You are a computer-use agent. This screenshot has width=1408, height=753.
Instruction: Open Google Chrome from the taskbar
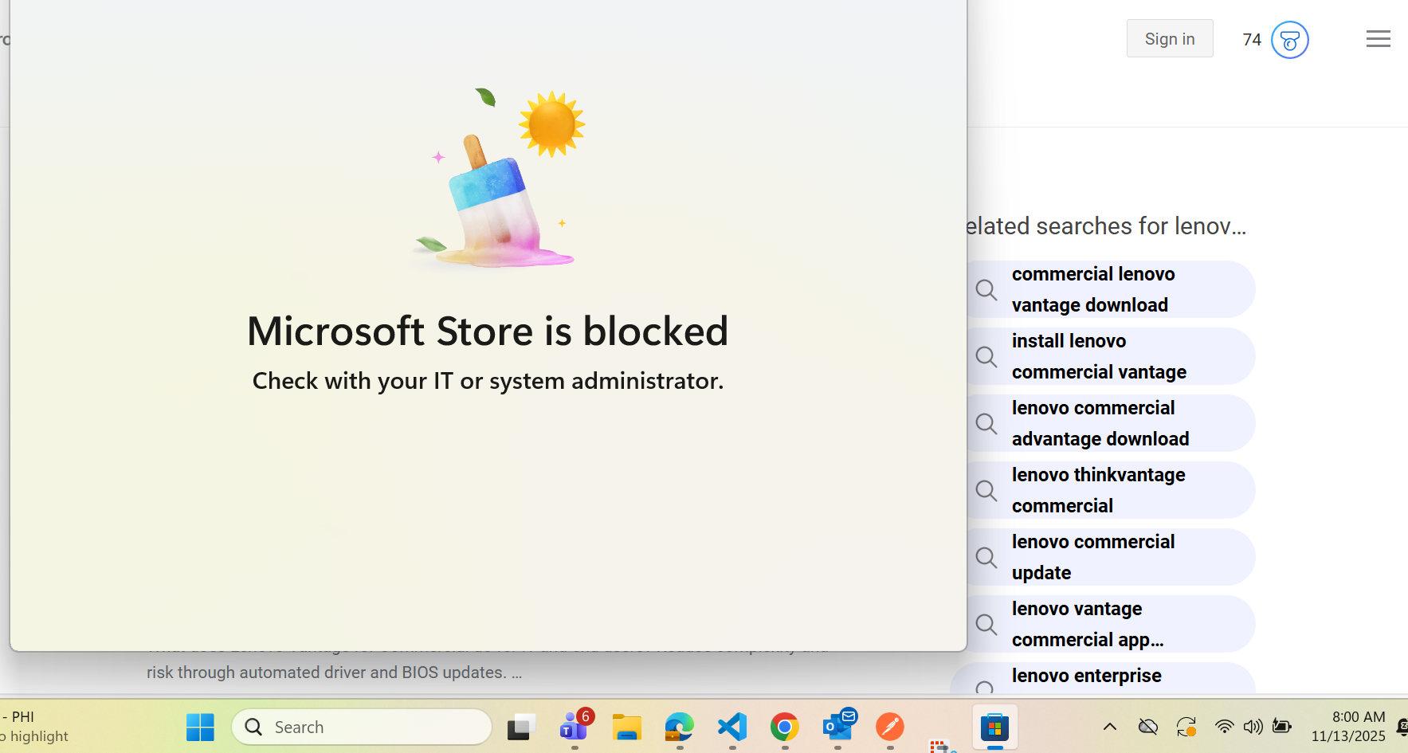785,727
